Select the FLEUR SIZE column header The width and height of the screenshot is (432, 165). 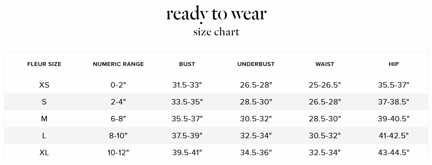(44, 64)
